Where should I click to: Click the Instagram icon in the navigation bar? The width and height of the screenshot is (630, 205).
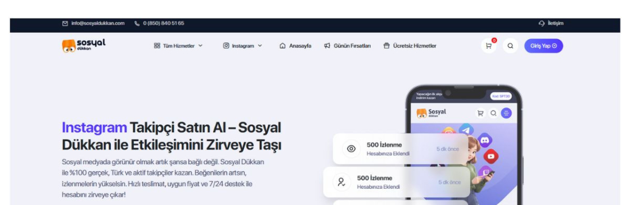pos(226,45)
